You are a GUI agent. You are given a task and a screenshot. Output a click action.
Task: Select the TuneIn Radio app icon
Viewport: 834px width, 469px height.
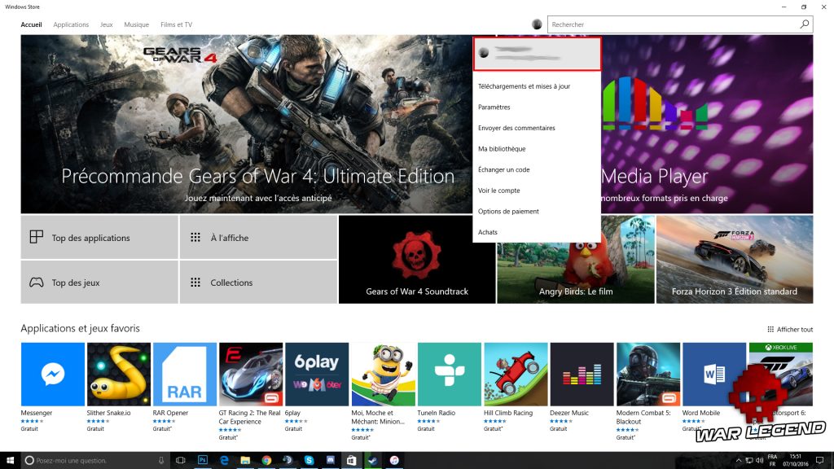449,374
